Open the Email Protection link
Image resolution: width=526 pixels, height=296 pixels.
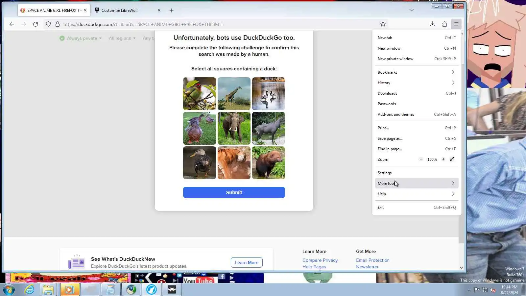coord(373,260)
